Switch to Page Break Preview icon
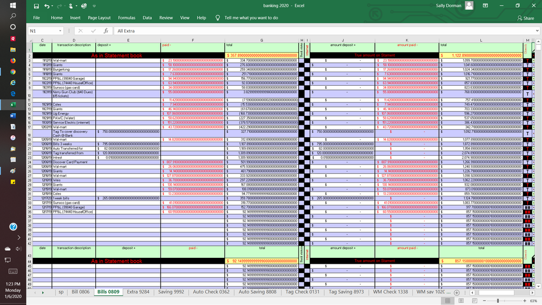The width and height of the screenshot is (542, 305). tap(474, 301)
